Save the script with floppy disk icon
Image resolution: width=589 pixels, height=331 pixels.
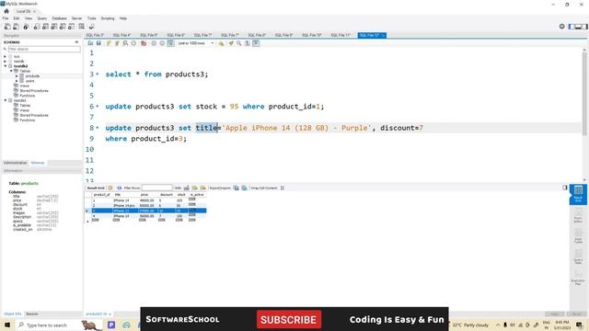click(98, 43)
